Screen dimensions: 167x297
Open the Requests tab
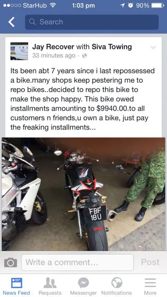click(x=50, y=286)
